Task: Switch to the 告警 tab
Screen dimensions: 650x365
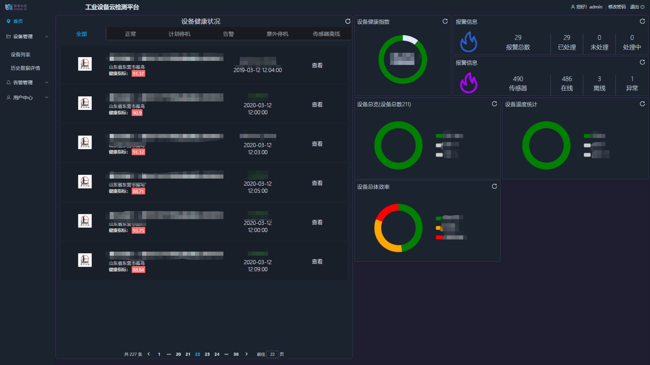Action: coord(228,34)
